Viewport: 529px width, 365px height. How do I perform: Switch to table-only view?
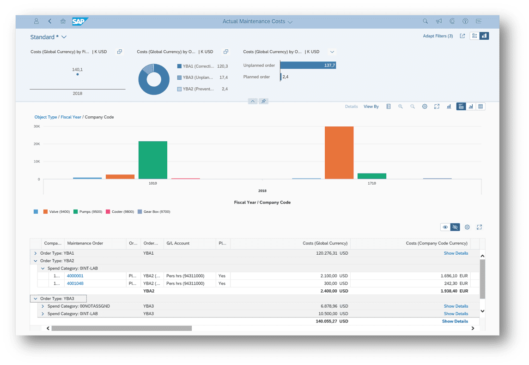click(x=481, y=107)
